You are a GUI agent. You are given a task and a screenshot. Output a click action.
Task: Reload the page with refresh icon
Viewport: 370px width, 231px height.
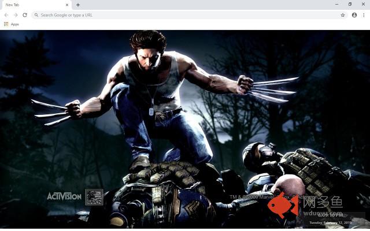point(25,15)
